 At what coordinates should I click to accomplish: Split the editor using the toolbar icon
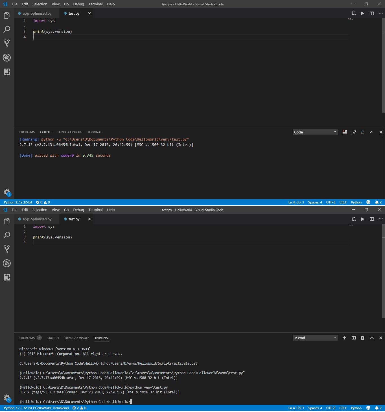click(371, 13)
